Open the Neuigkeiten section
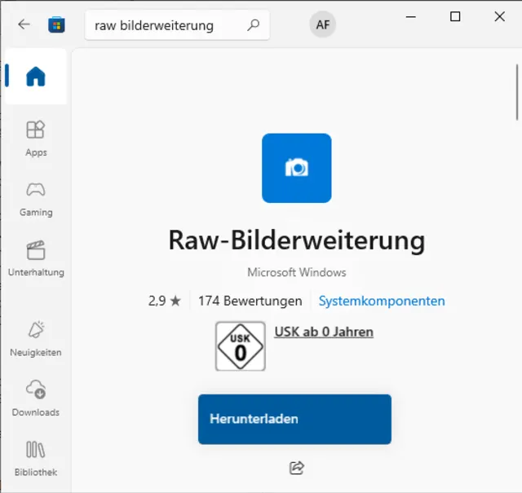Screen dimensions: 522x493 pyautogui.click(x=36, y=339)
